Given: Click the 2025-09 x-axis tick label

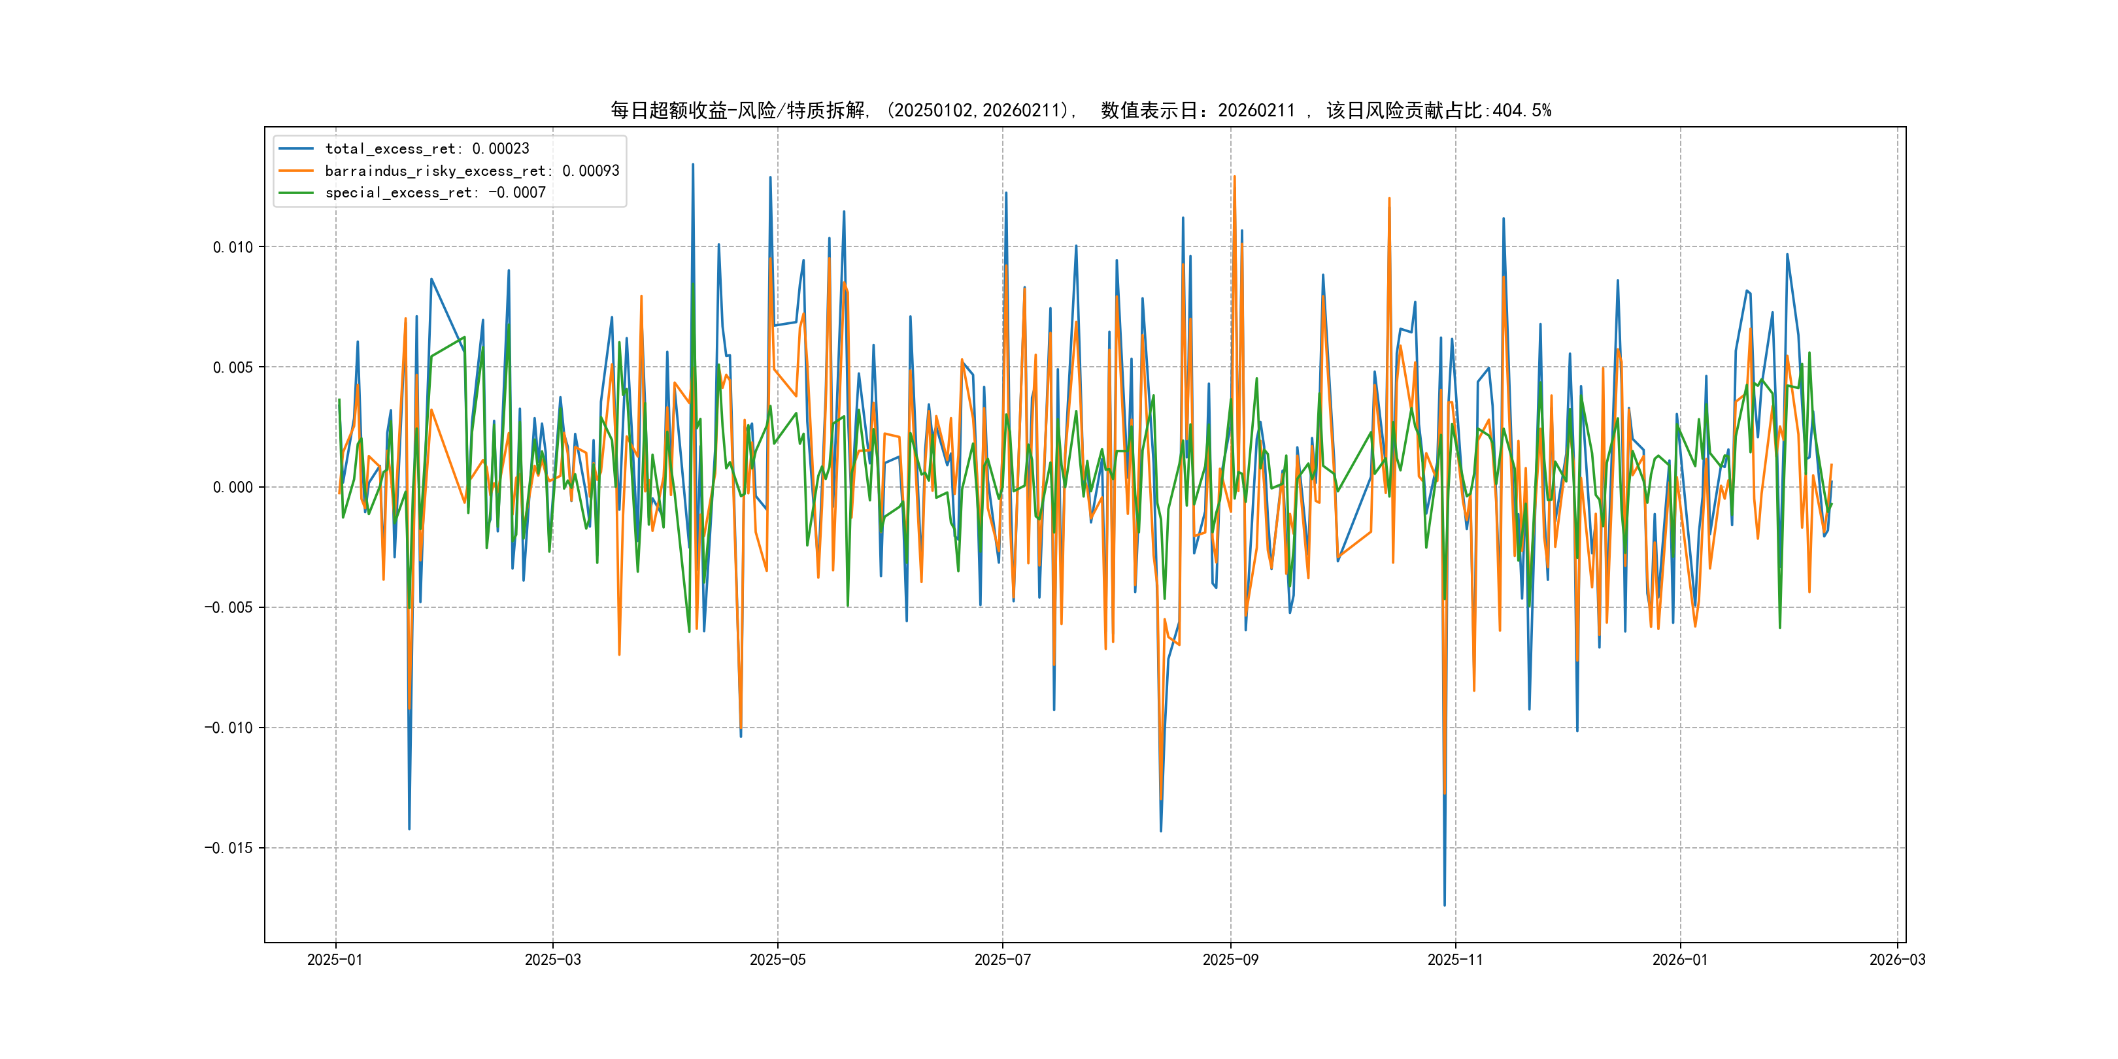Looking at the screenshot, I should click(1230, 960).
